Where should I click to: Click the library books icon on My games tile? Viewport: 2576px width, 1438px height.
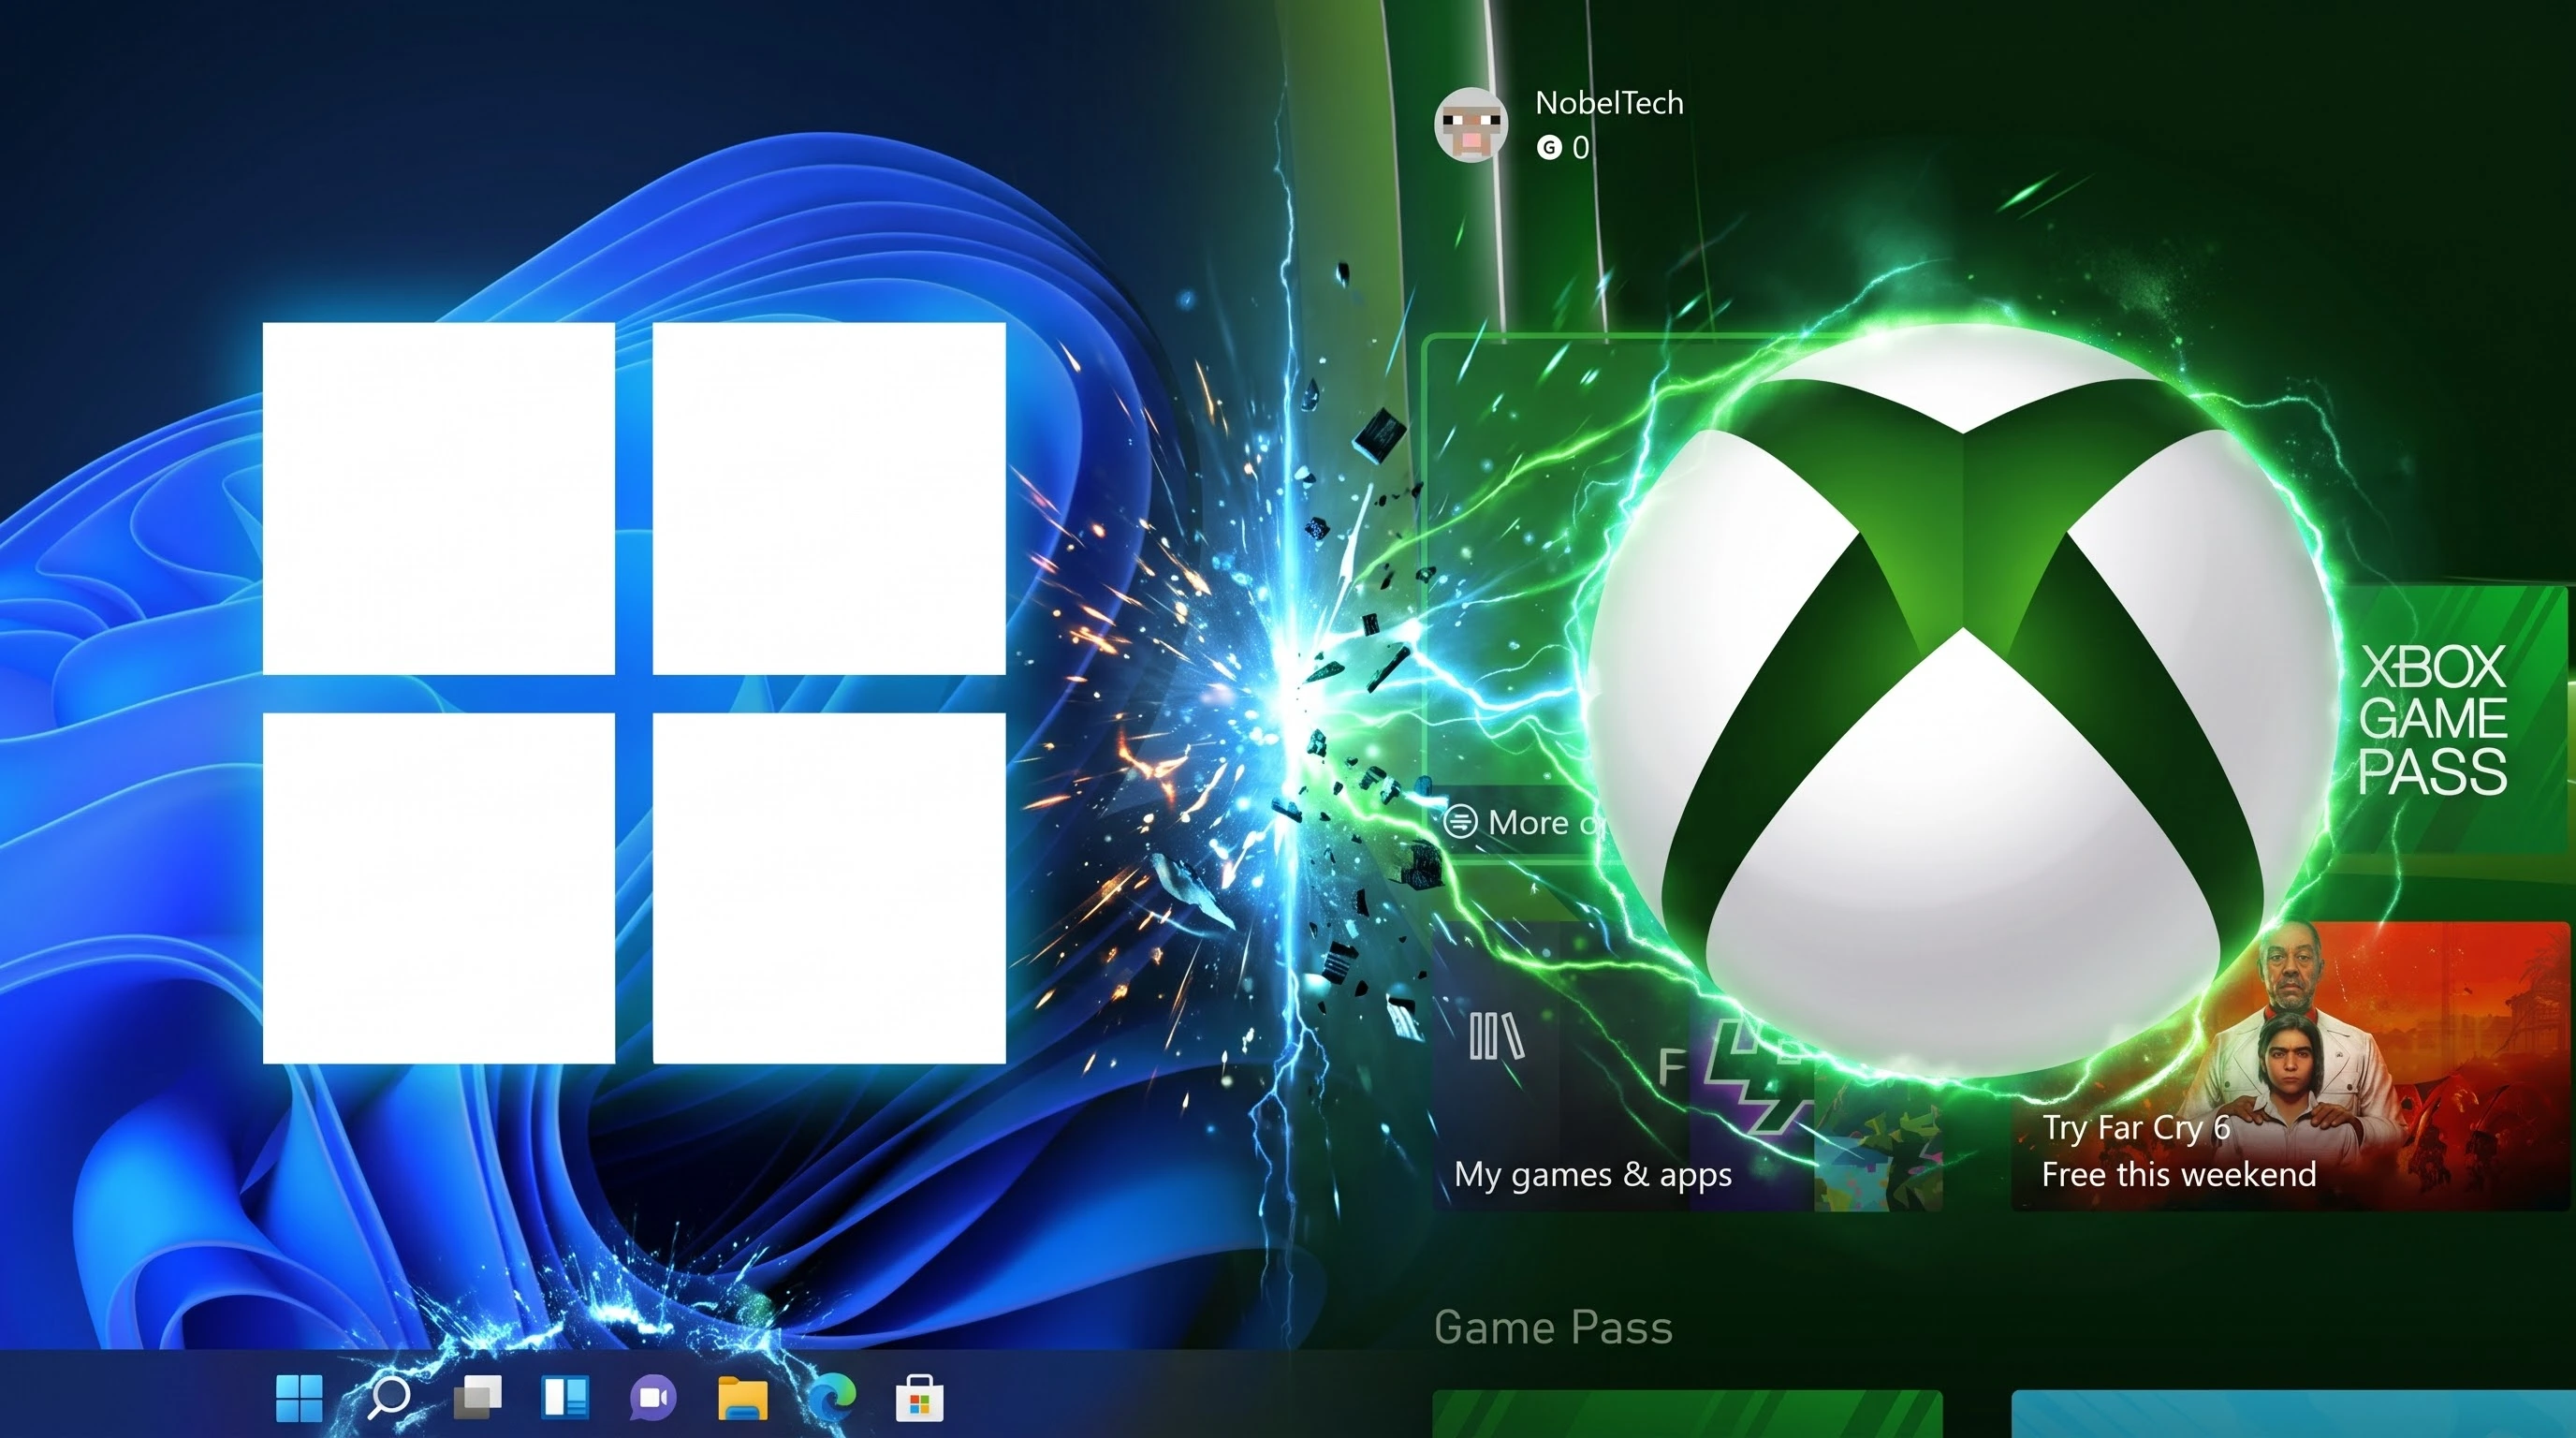coord(1497,1036)
